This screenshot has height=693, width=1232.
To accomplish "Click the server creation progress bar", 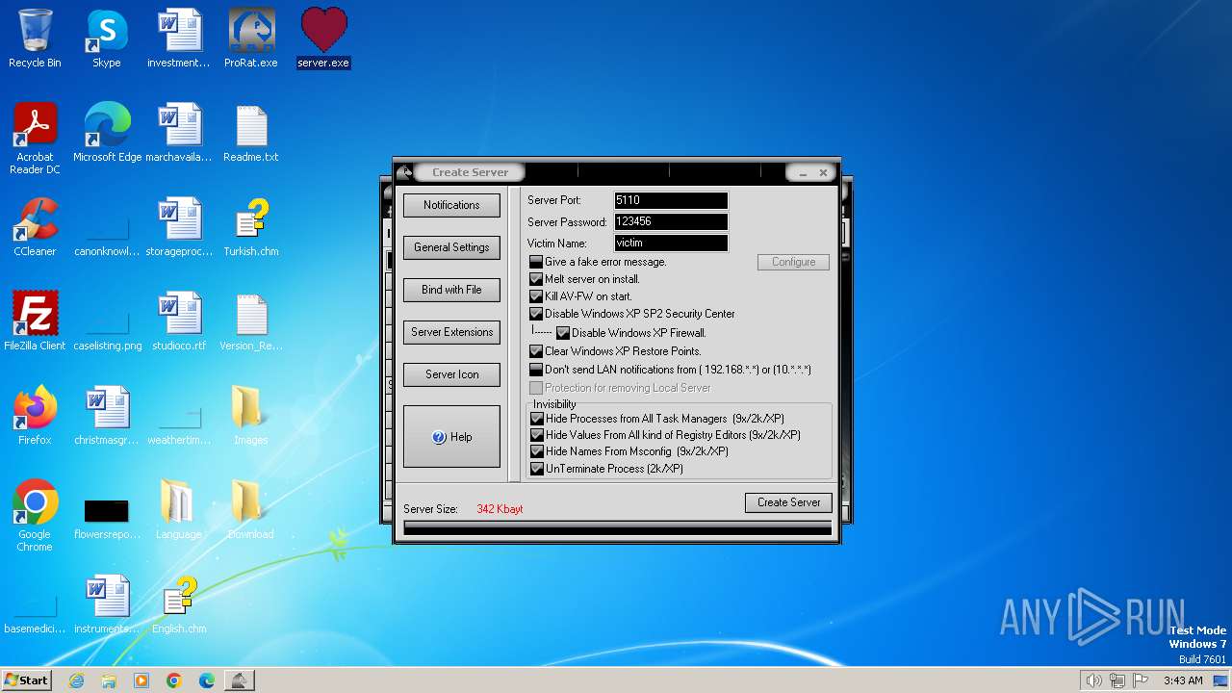I will tap(617, 528).
